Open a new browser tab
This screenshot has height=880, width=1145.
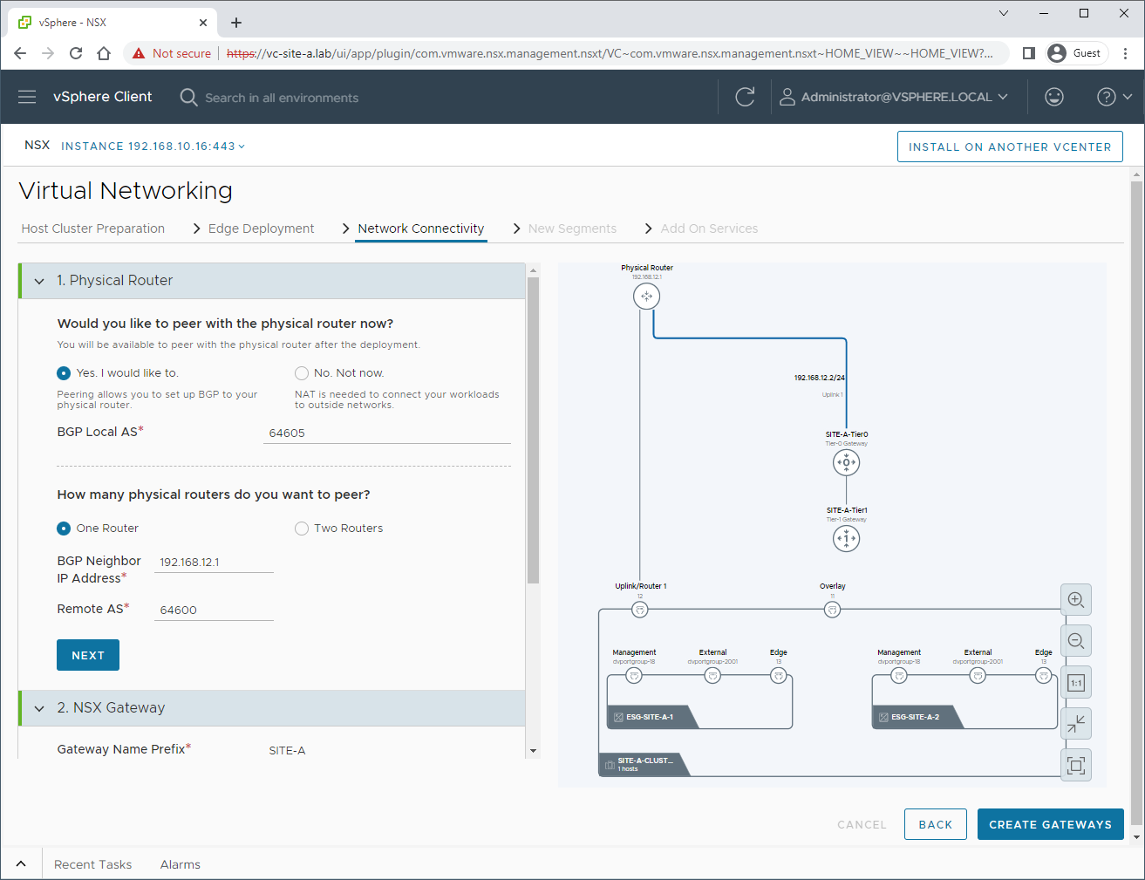click(x=236, y=23)
